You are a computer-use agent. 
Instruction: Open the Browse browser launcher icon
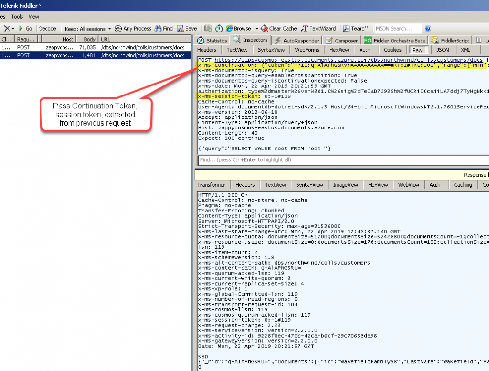[x=237, y=28]
